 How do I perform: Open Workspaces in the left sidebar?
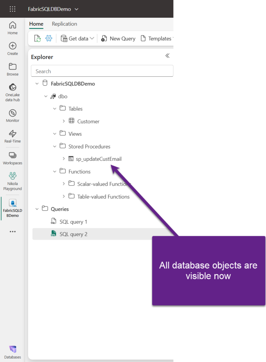pyautogui.click(x=12, y=158)
